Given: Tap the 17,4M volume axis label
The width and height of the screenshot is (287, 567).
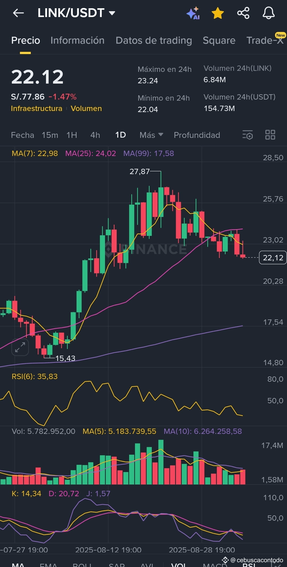Looking at the screenshot, I should (272, 445).
